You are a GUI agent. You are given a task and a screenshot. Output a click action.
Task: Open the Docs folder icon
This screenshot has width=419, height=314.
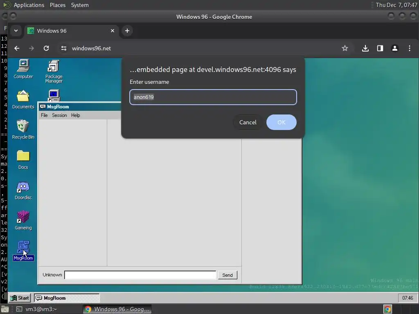[23, 160]
